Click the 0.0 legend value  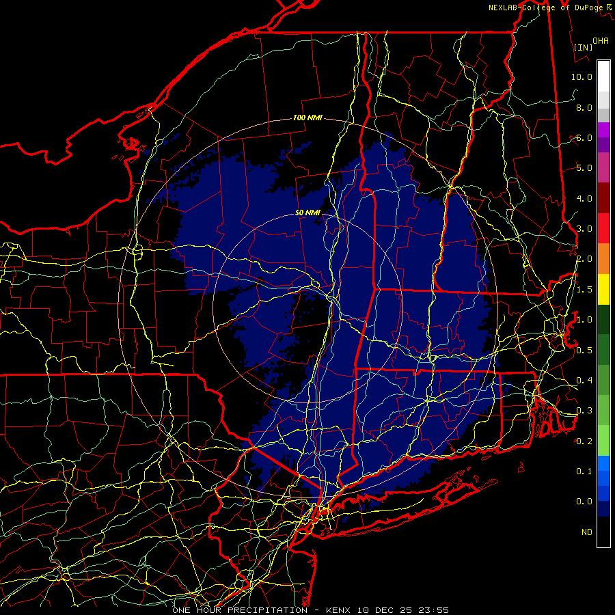(584, 502)
